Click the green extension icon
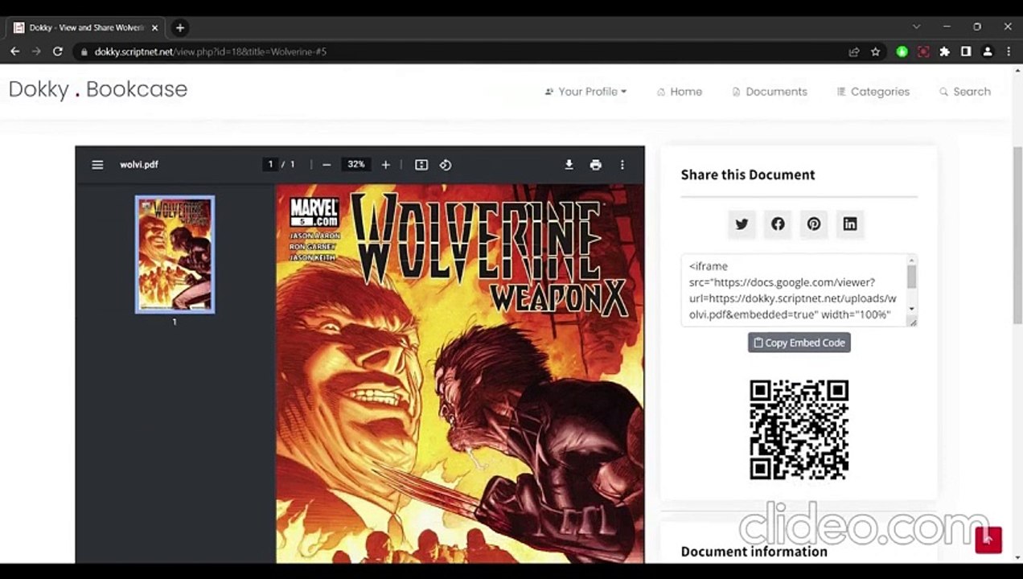Viewport: 1023px width, 579px height. pyautogui.click(x=902, y=51)
